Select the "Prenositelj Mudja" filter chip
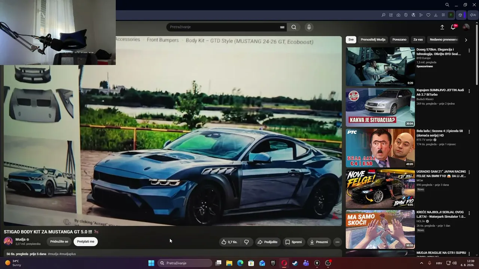Image resolution: width=479 pixels, height=269 pixels. (373, 40)
